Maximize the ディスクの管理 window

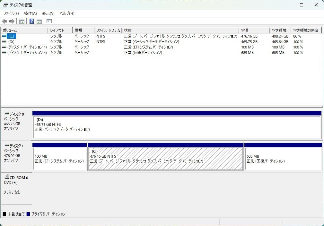coord(302,5)
